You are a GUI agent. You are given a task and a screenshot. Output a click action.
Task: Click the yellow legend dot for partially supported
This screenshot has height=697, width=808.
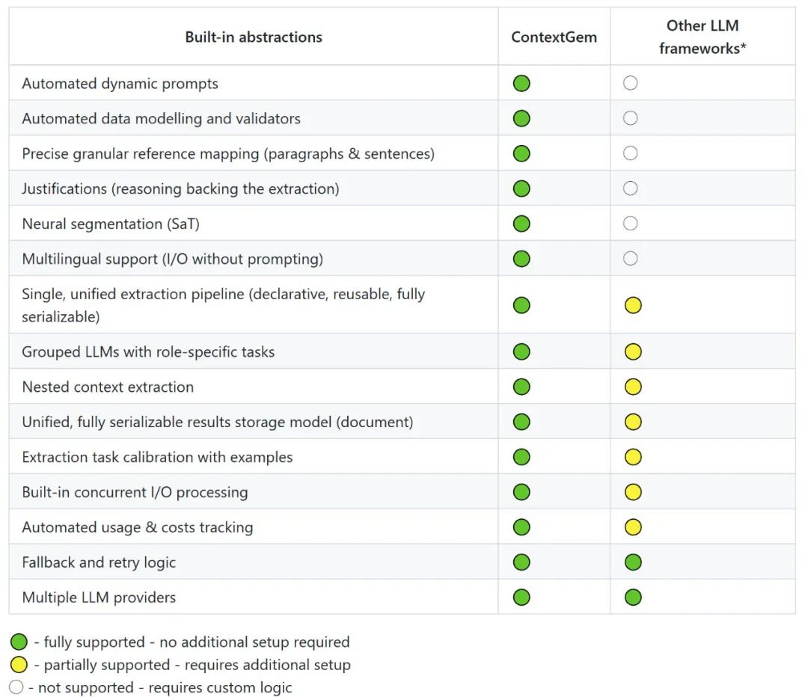pos(19,665)
